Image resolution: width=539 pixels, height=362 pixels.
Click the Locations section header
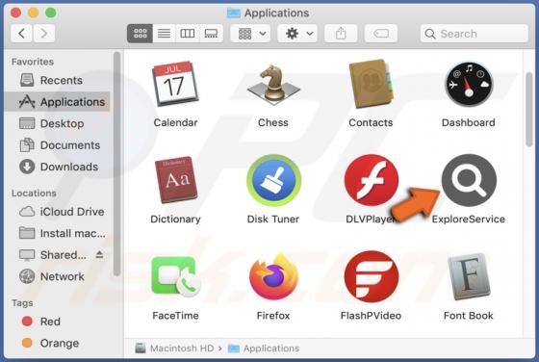click(34, 194)
